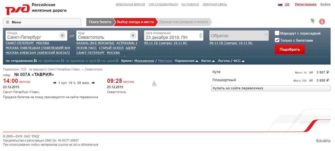Switch time display to Местное

165,61
